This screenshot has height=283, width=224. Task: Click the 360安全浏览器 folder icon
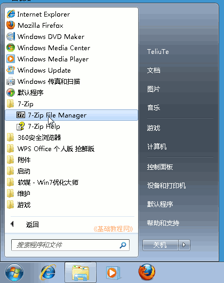[10, 137]
